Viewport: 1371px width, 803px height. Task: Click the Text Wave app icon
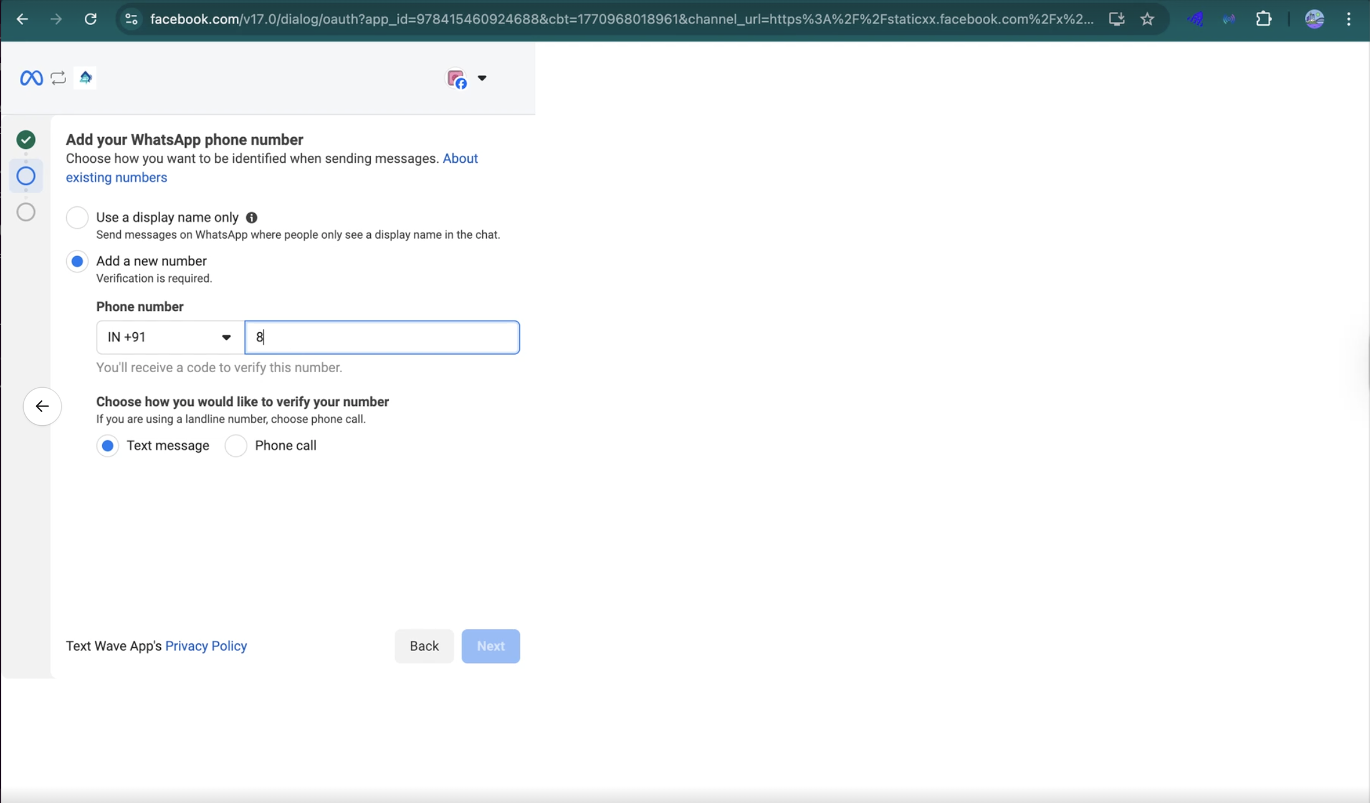coord(85,78)
